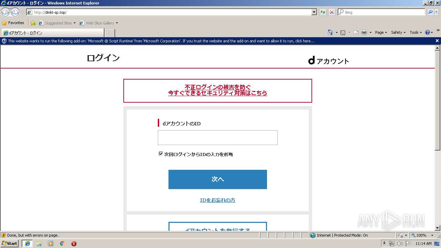Screen dimensions: 441x248
Task: Go to Home page via house icon
Action: click(330, 32)
